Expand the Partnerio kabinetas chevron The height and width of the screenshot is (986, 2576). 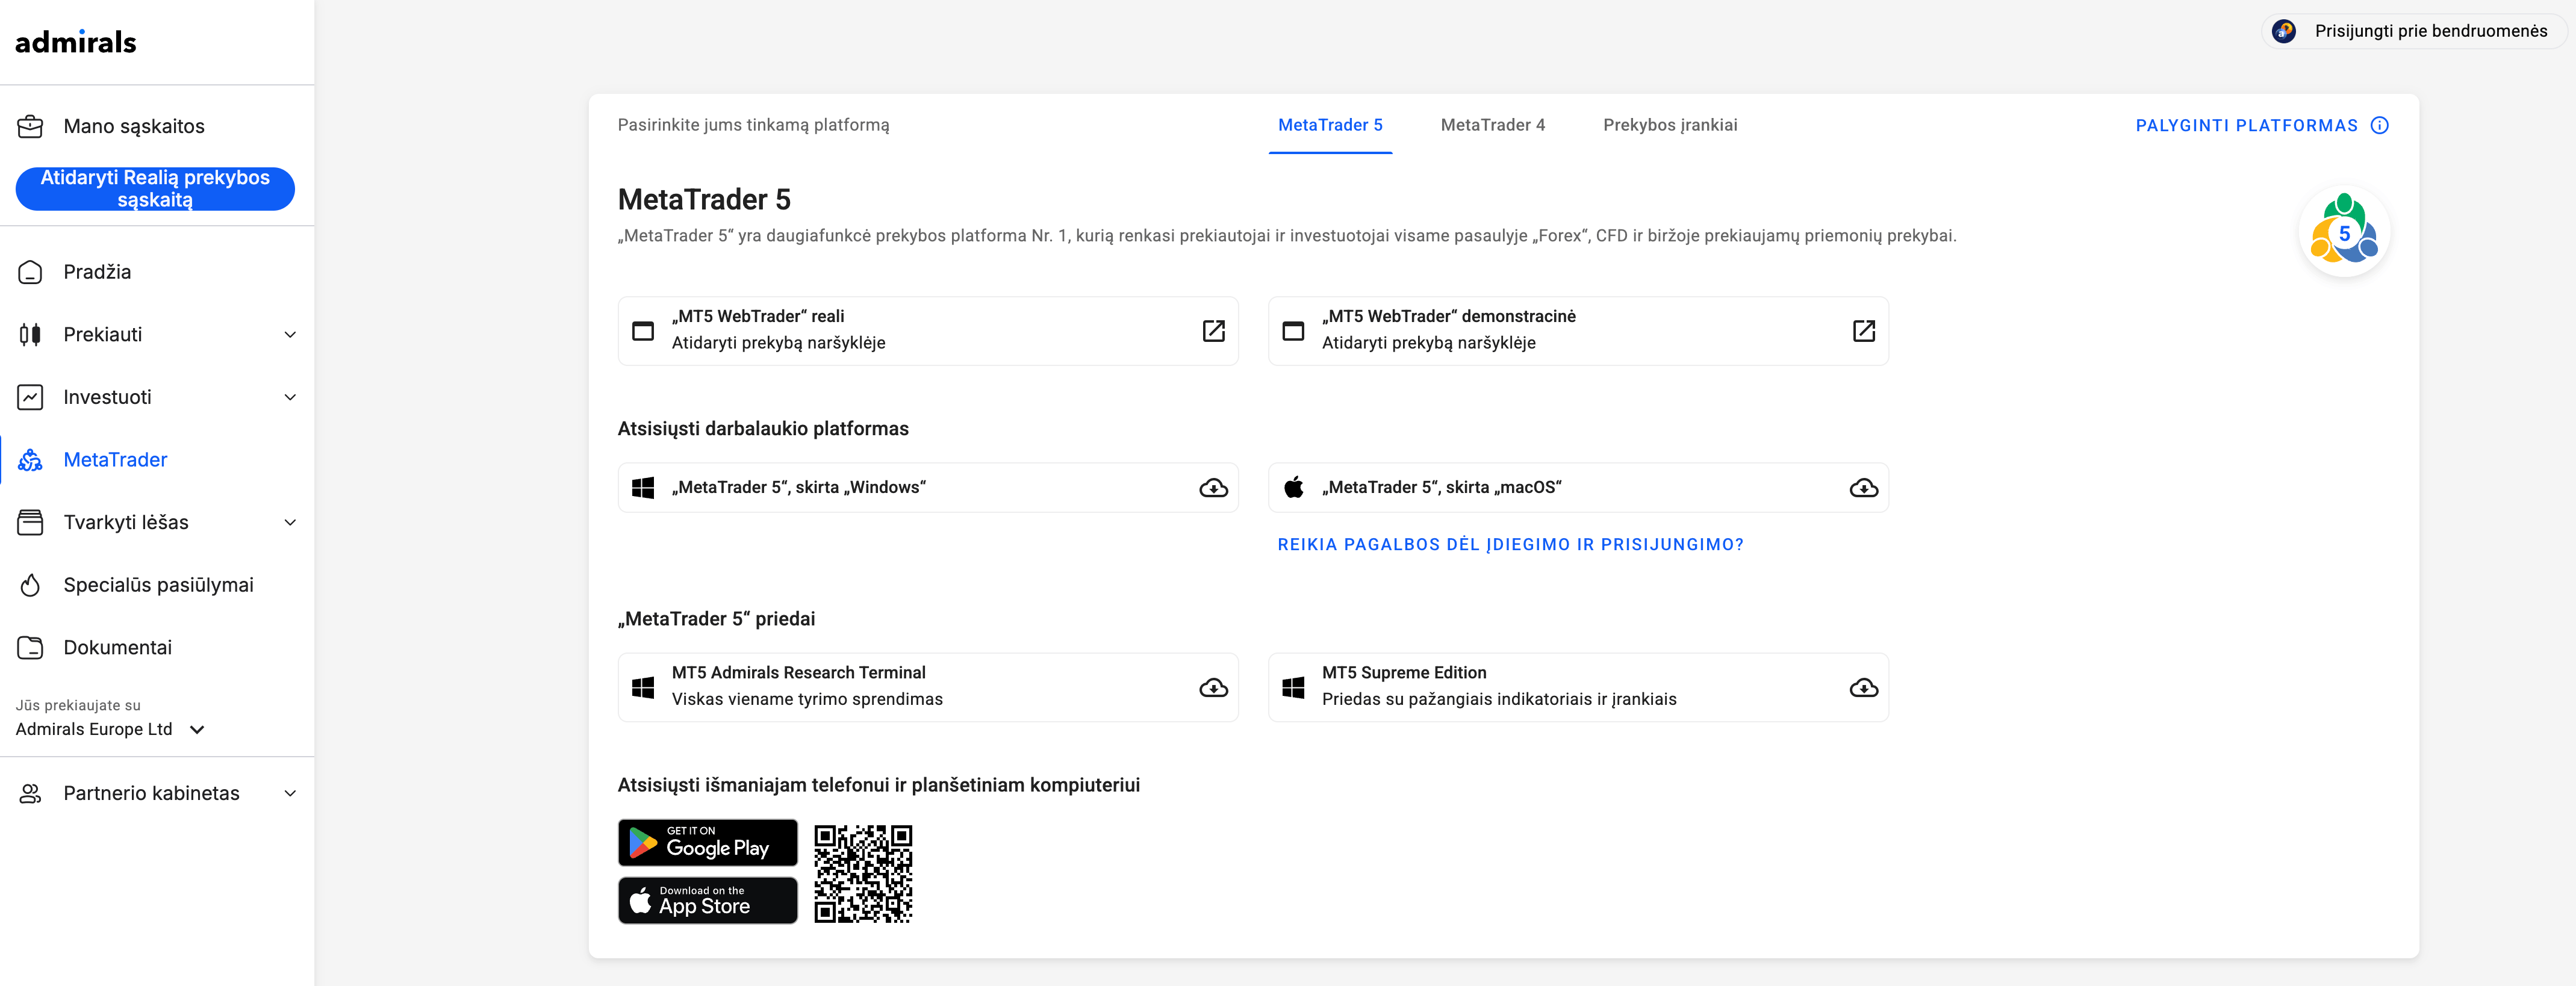[290, 794]
